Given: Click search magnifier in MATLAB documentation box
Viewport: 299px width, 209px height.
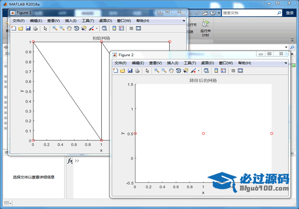Looking at the screenshot, I should (279, 13).
